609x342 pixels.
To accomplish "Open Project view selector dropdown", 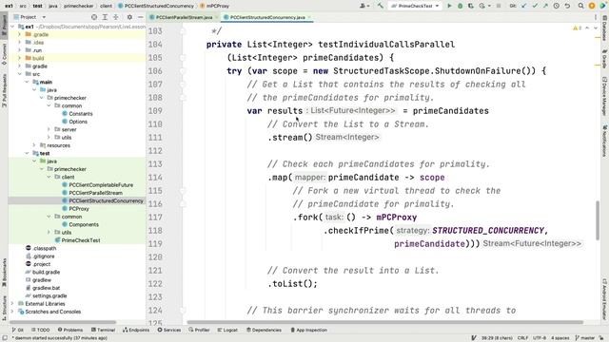I will 29,17.
